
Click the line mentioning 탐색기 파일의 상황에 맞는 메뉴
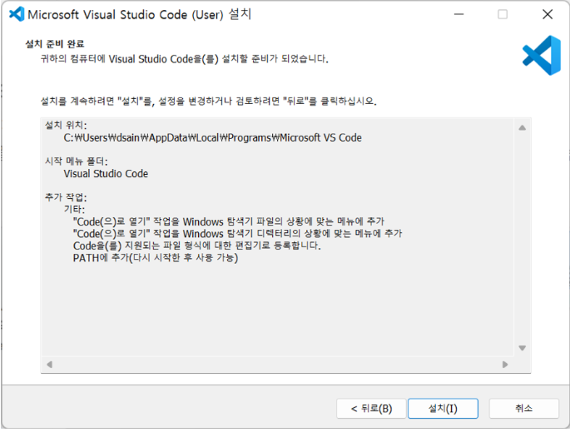[x=229, y=221]
